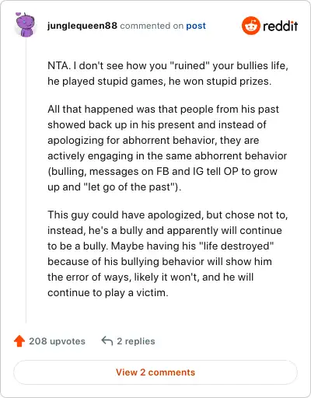This screenshot has height=398, width=311.
Task: Click the sentence "he won stupid prizes"
Action: [220, 81]
